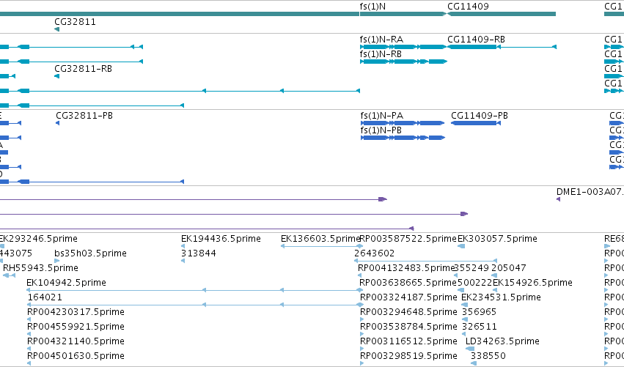Select the CG11409-PB protein label
624x367 pixels.
point(480,116)
